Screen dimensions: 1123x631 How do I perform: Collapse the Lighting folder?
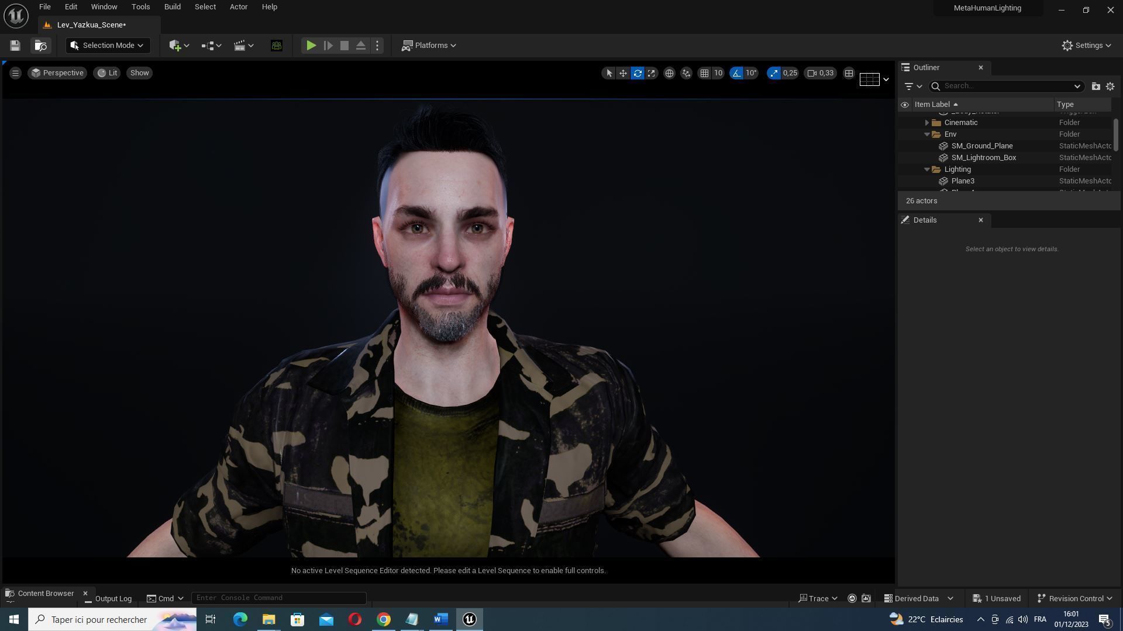tap(926, 169)
